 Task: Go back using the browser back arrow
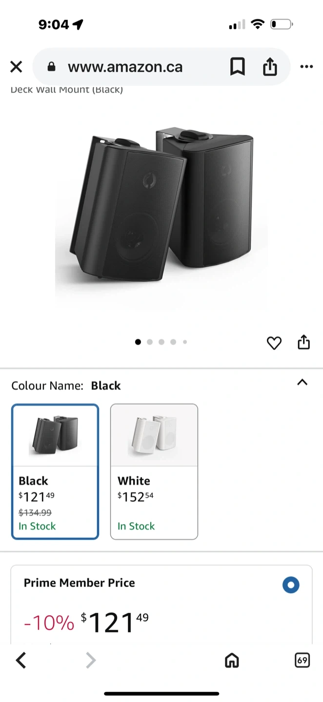(x=20, y=661)
